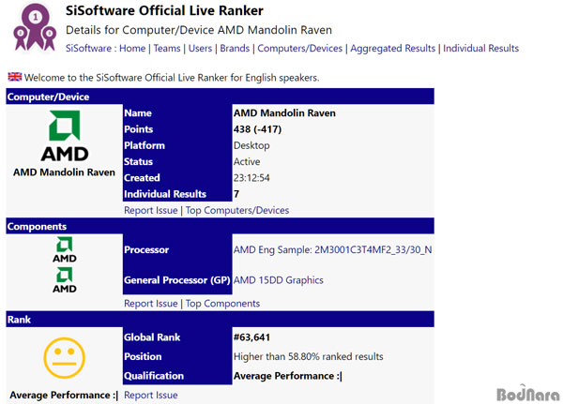This screenshot has width=563, height=404.
Task: Click the welcome message for English speakers
Action: [172, 78]
